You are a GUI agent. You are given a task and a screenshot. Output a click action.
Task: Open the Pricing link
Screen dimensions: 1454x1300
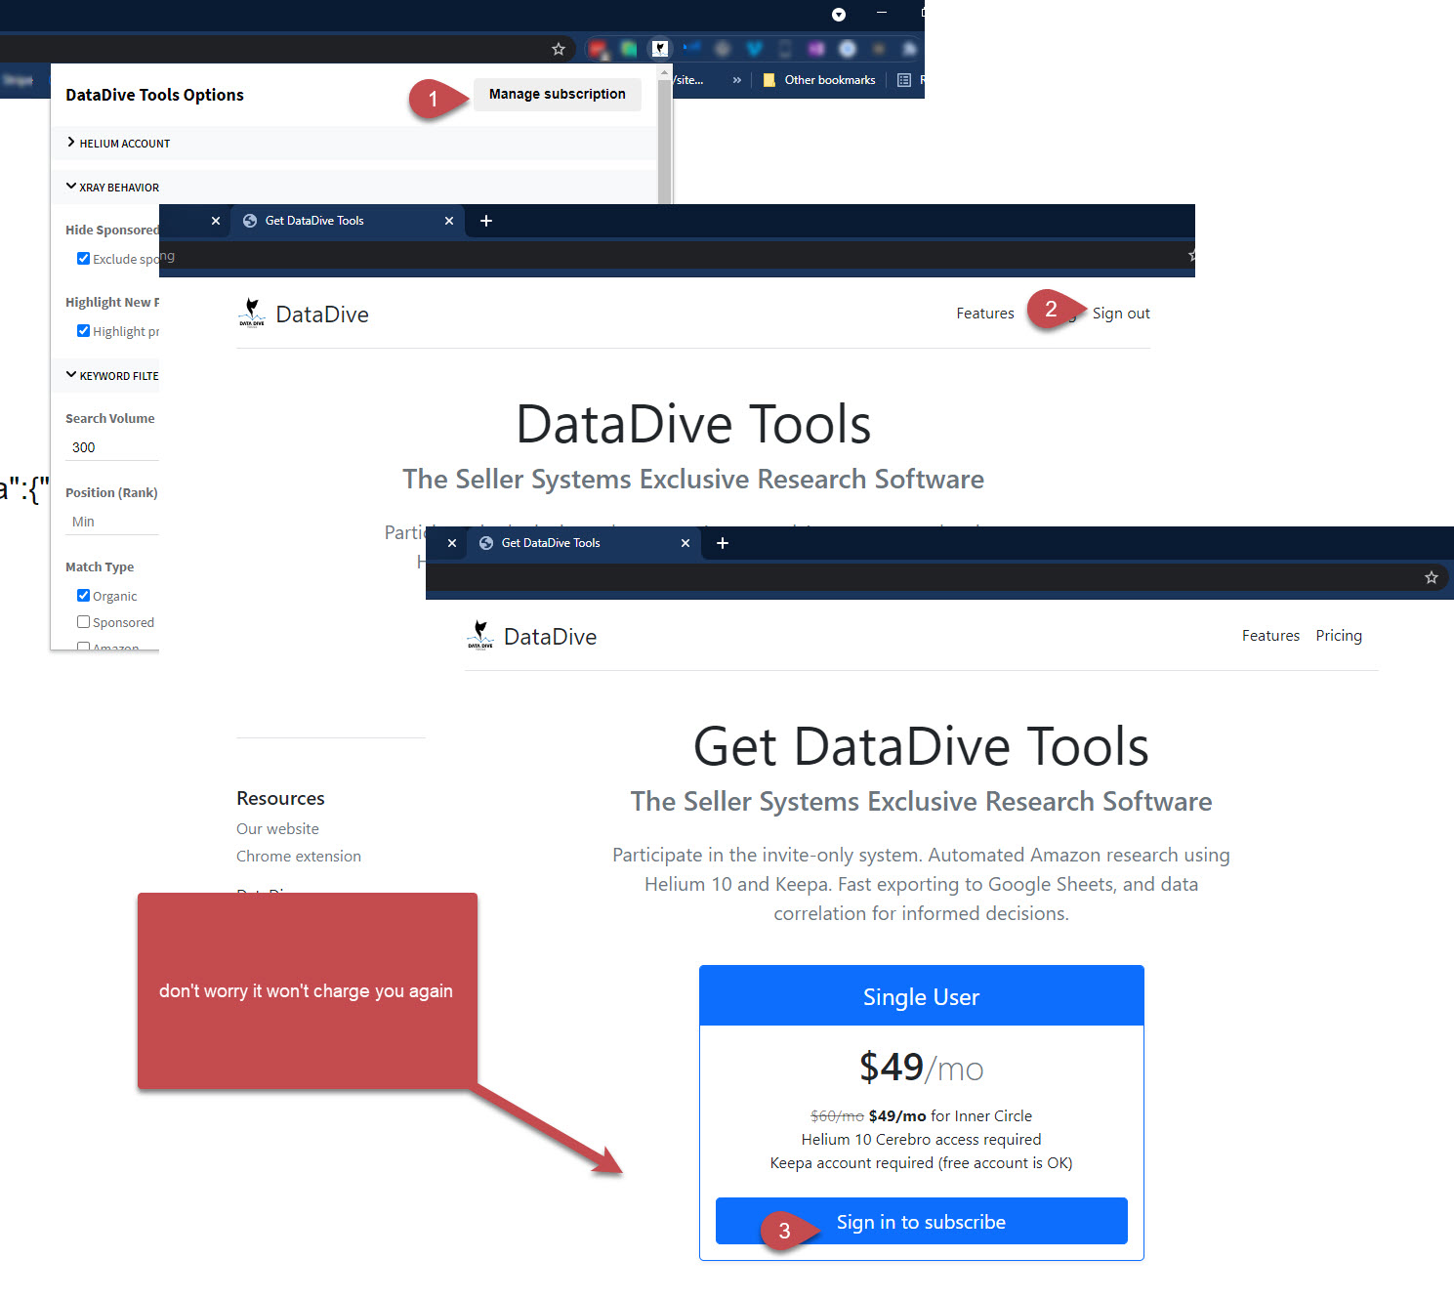1339,636
